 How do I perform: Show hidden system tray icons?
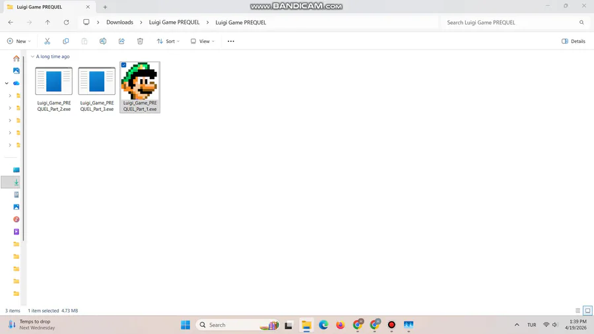click(517, 325)
